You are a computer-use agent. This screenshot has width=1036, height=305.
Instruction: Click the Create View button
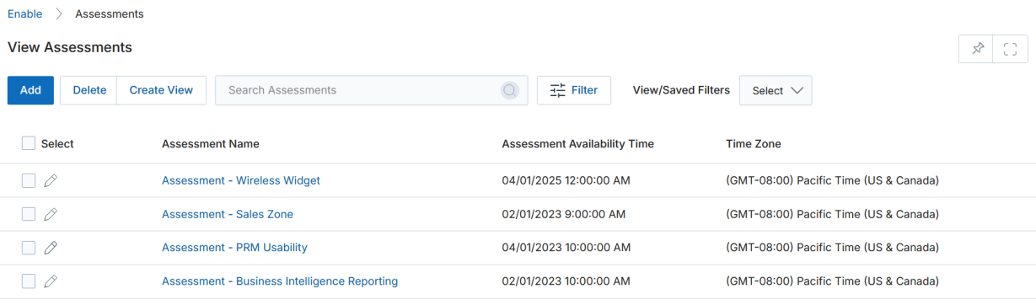[x=161, y=90]
